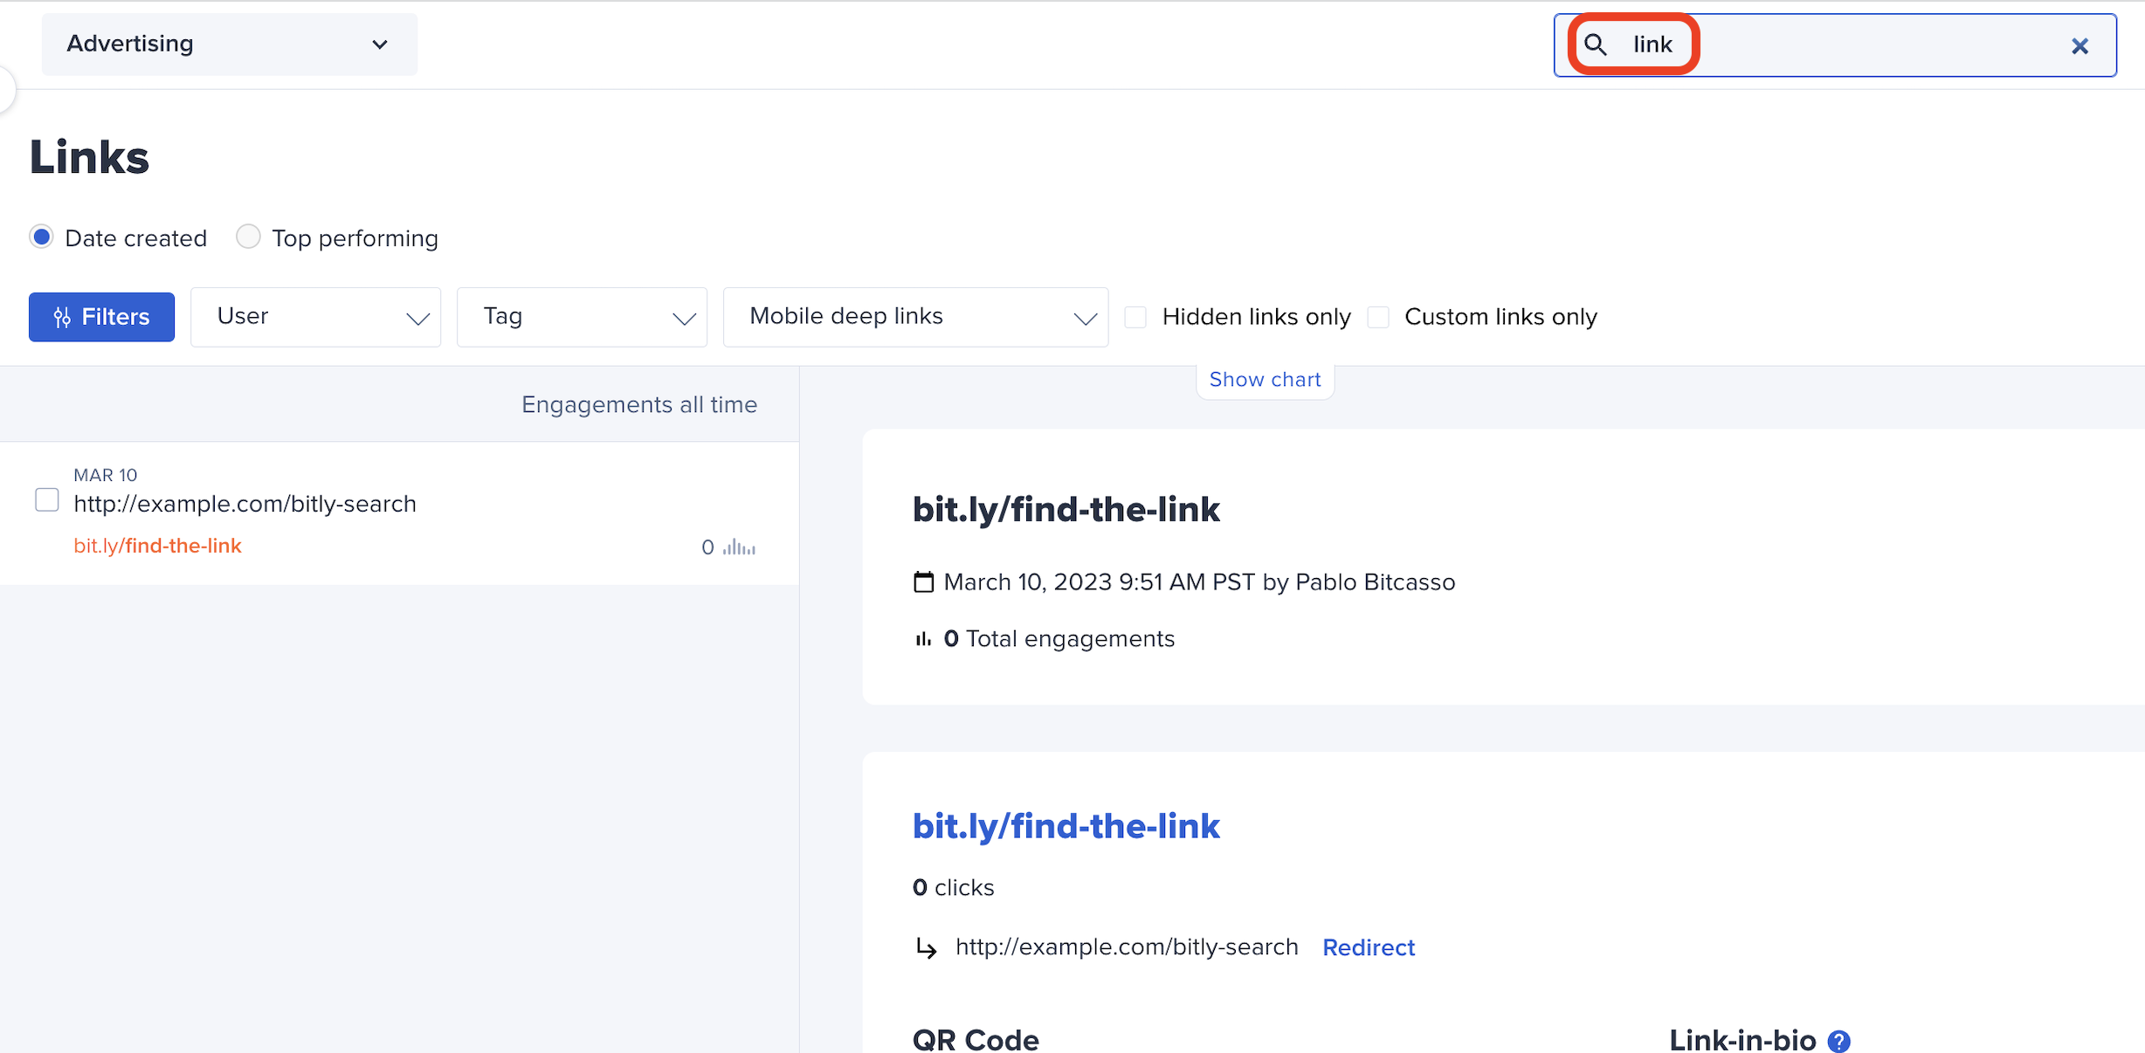Click the Show chart link
Viewport: 2145px width, 1053px height.
pyautogui.click(x=1265, y=379)
